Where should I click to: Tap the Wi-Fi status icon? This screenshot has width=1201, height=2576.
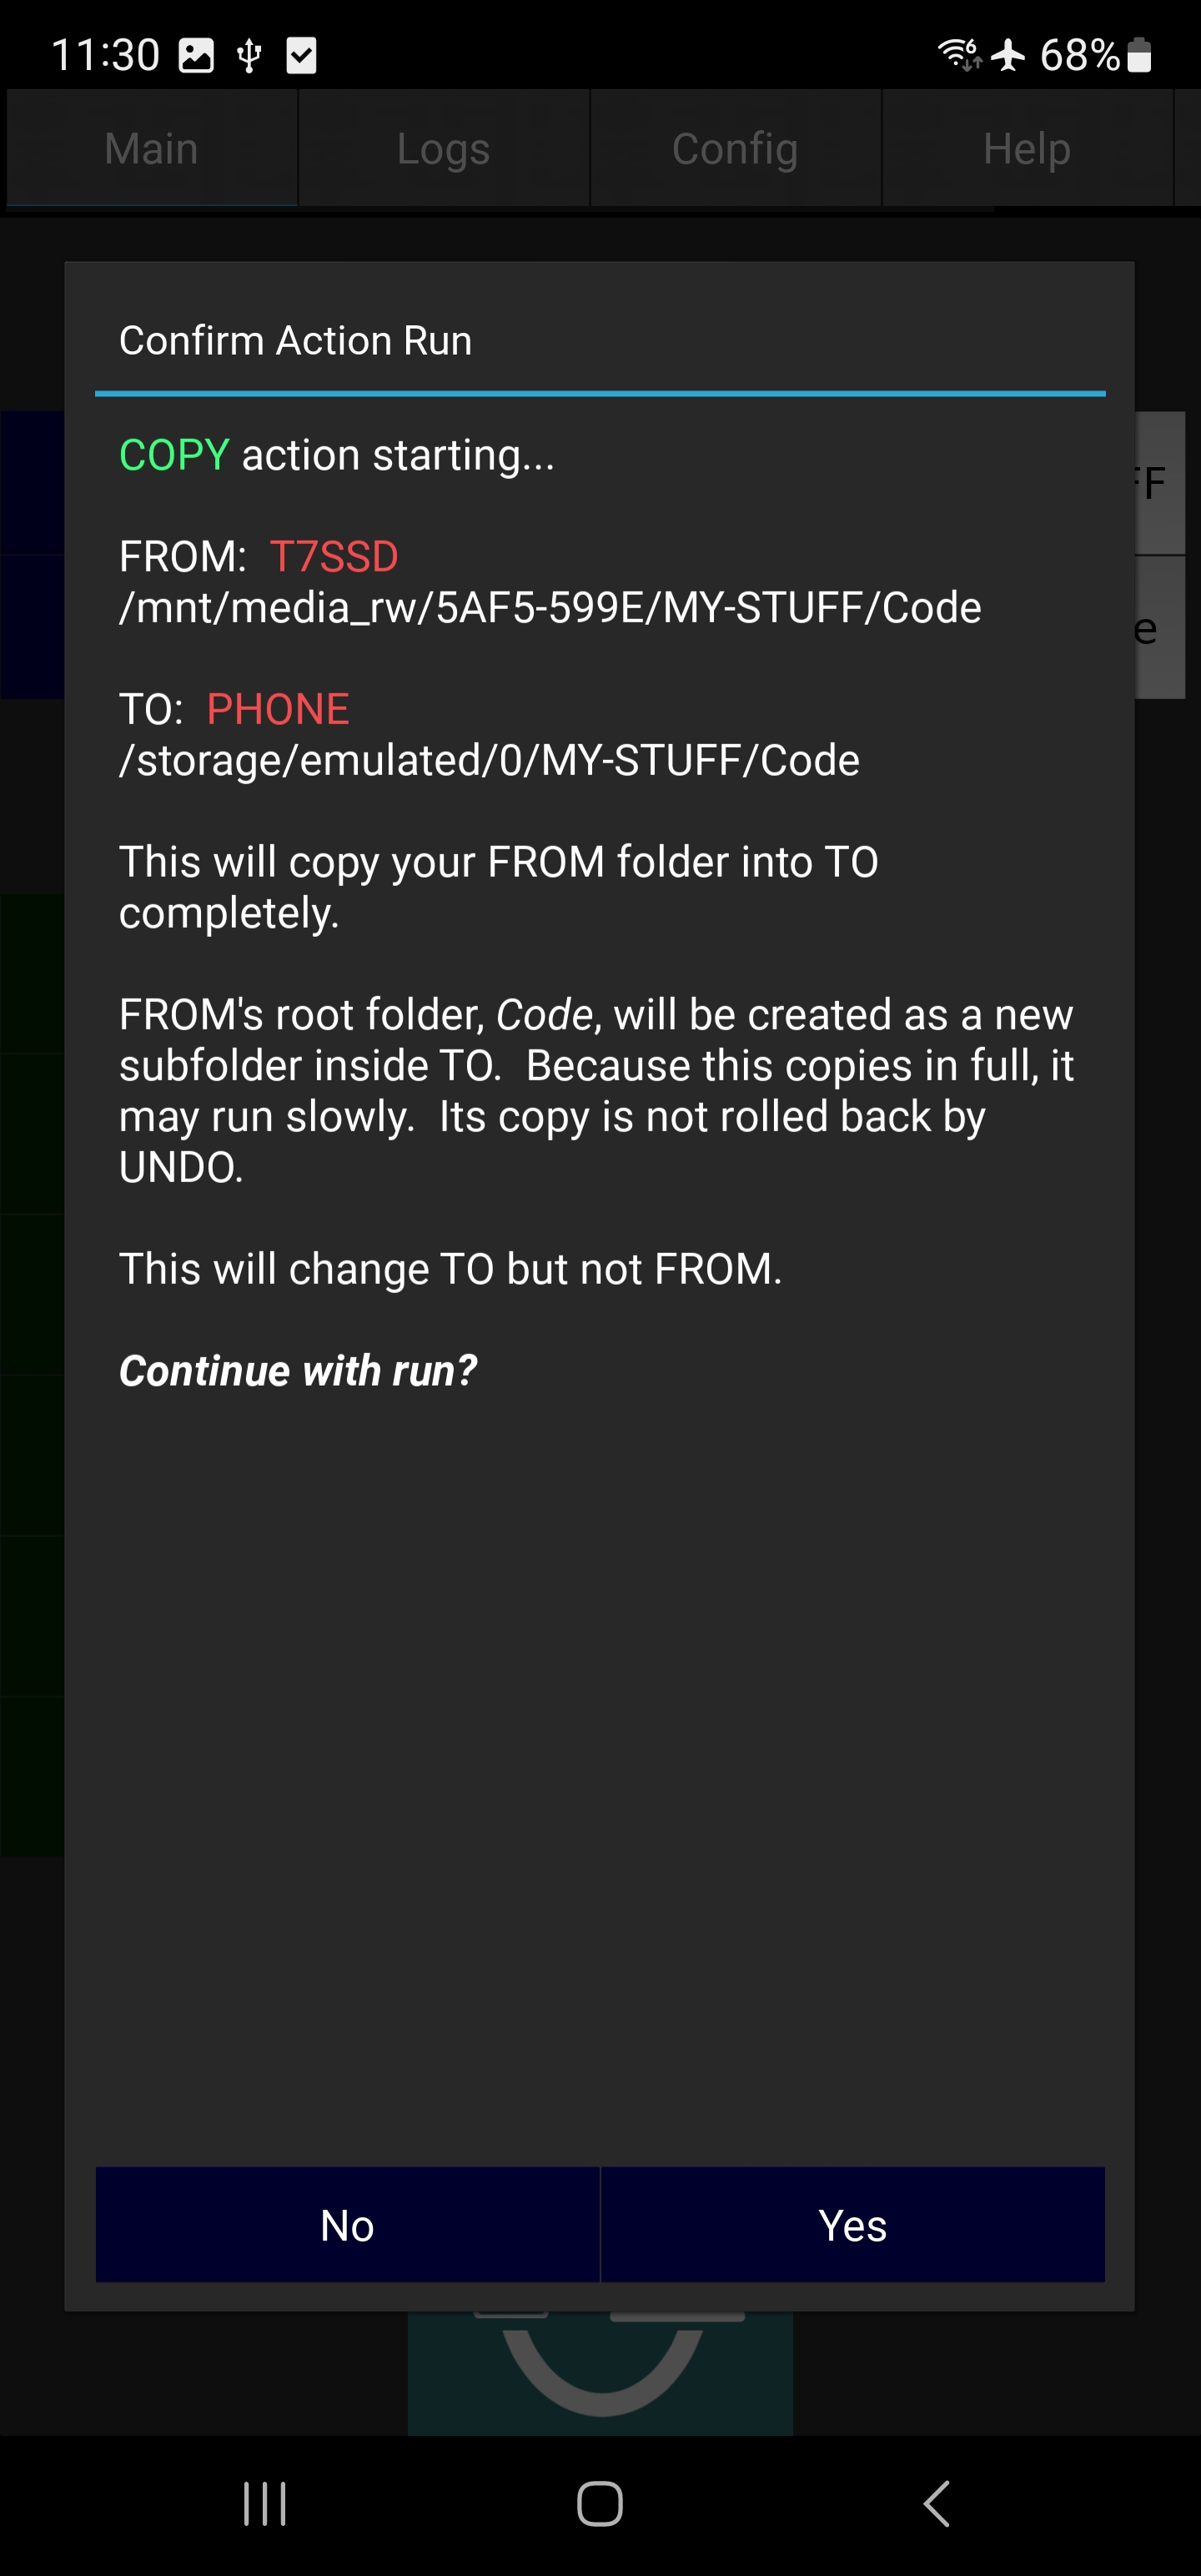point(959,54)
